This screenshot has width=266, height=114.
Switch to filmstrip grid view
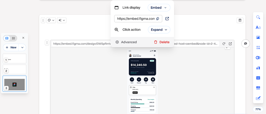coord(7,38)
